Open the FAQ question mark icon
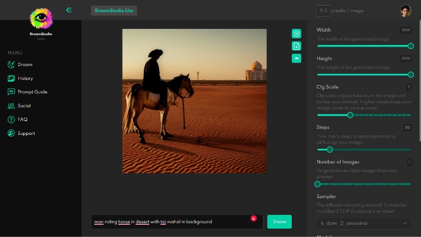 pyautogui.click(x=11, y=119)
